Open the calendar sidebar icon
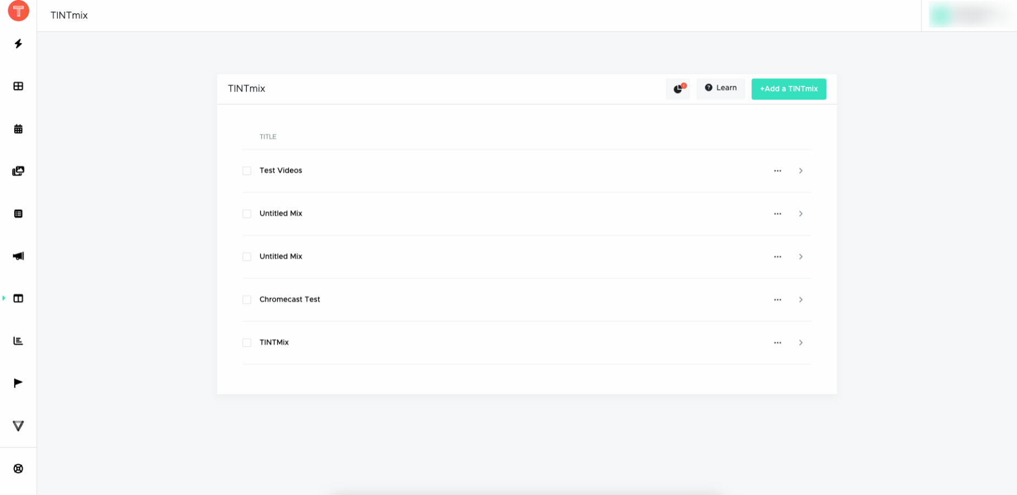This screenshot has height=495, width=1017. [18, 129]
